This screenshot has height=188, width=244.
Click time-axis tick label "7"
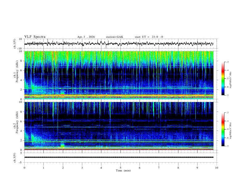click(159, 168)
